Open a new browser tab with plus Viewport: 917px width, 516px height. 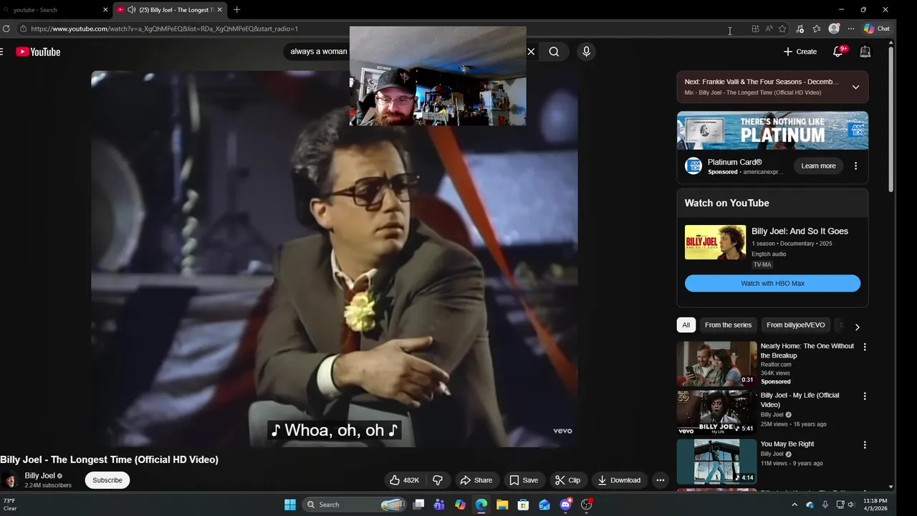pos(236,9)
